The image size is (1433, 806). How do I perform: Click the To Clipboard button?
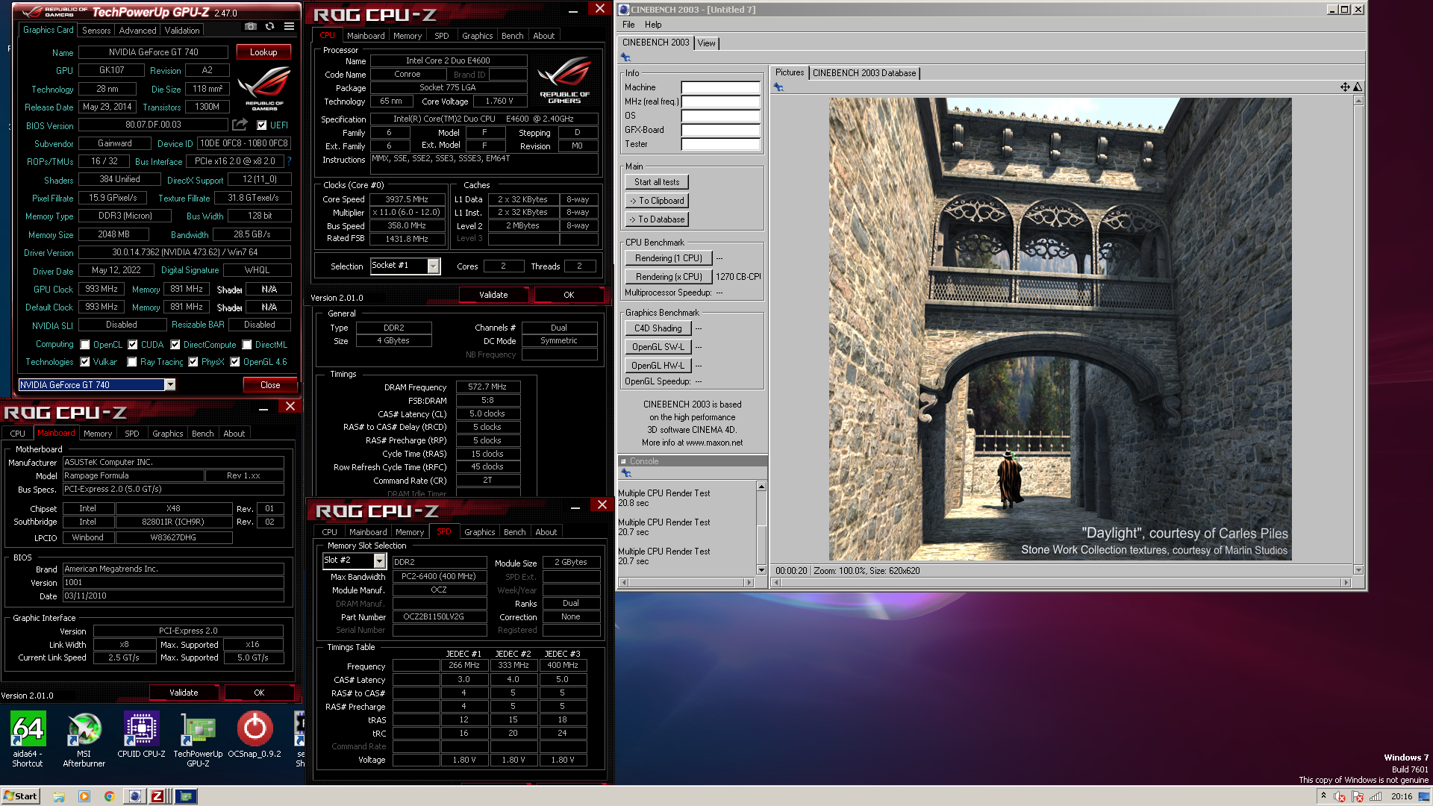(x=657, y=201)
